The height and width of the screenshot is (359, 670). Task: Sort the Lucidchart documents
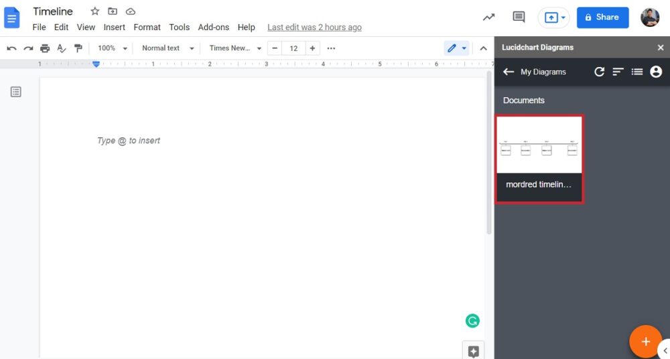pos(618,72)
